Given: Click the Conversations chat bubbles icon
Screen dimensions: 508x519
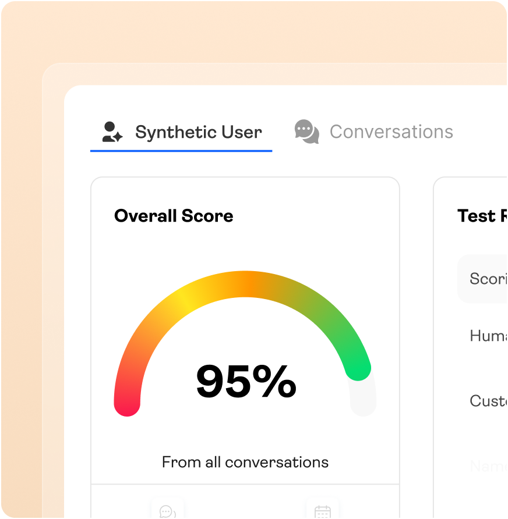Looking at the screenshot, I should (307, 131).
